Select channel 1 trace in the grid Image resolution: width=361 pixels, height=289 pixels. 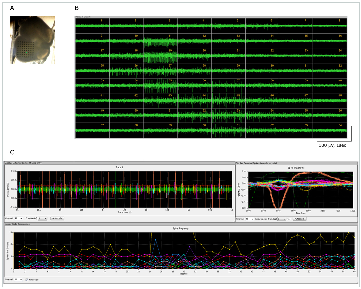click(92, 26)
